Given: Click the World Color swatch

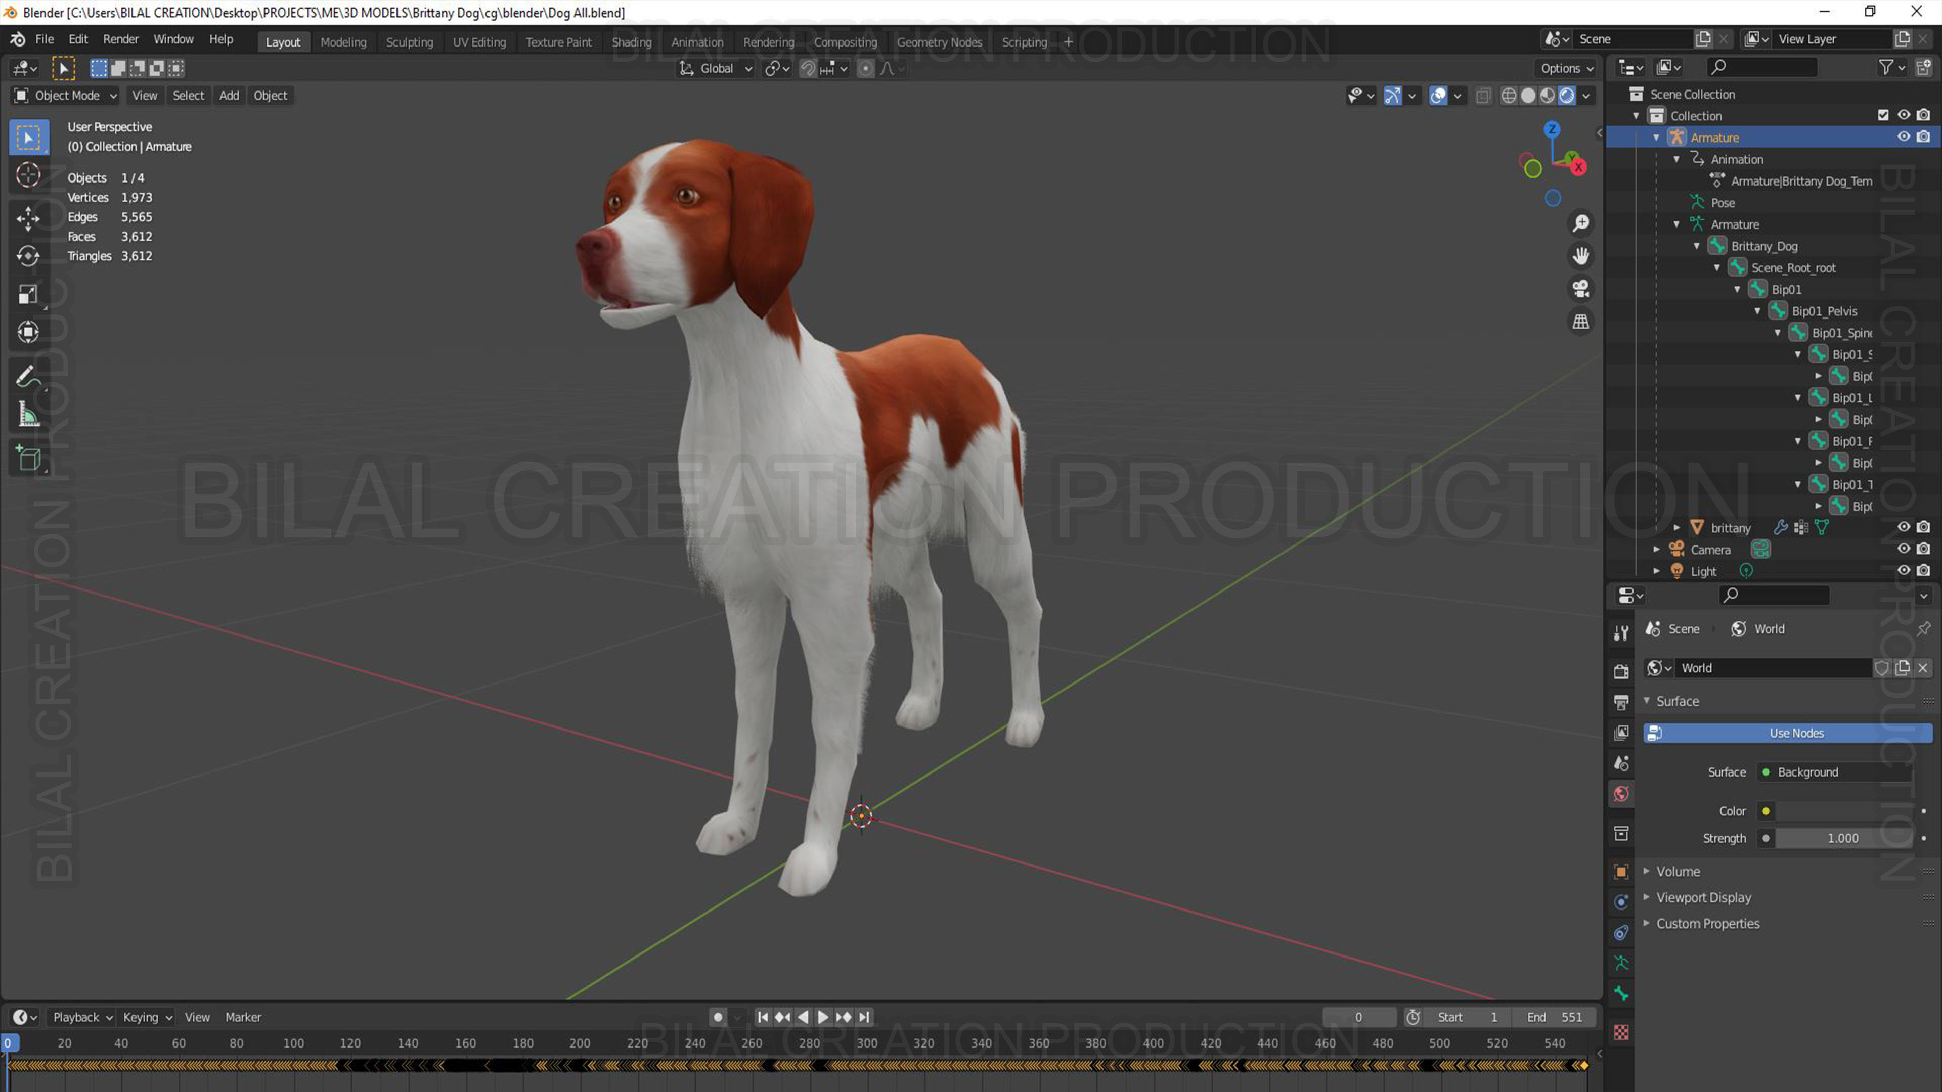Looking at the screenshot, I should (x=1843, y=811).
